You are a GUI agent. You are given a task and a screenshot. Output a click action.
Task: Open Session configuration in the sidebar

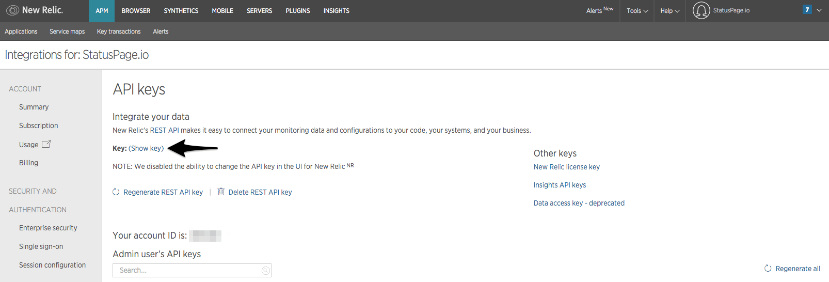pos(53,265)
